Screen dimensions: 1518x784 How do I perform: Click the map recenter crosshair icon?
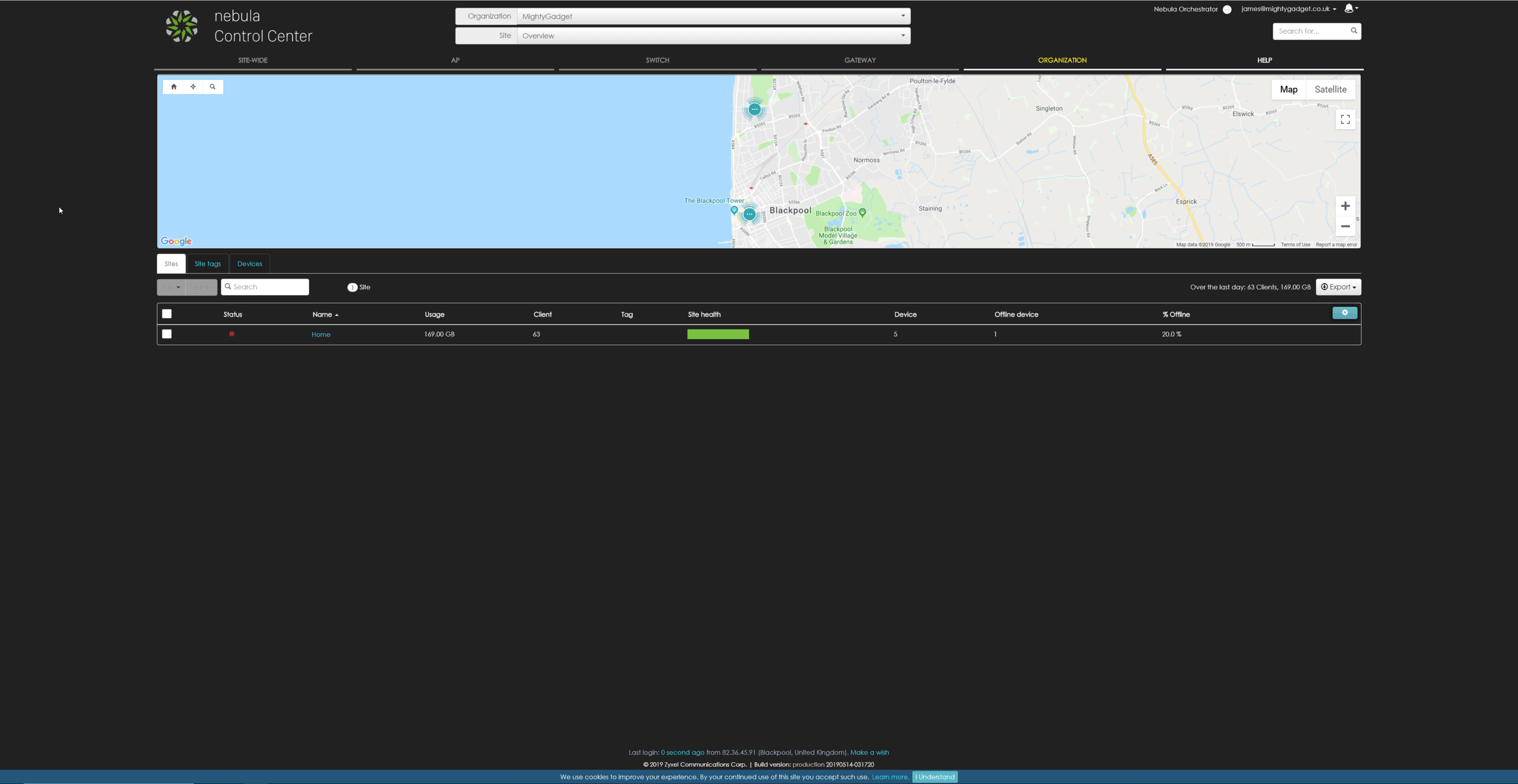coord(193,87)
